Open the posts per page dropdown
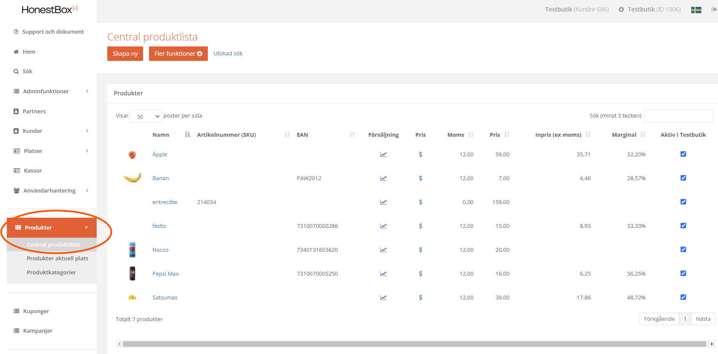 [146, 116]
